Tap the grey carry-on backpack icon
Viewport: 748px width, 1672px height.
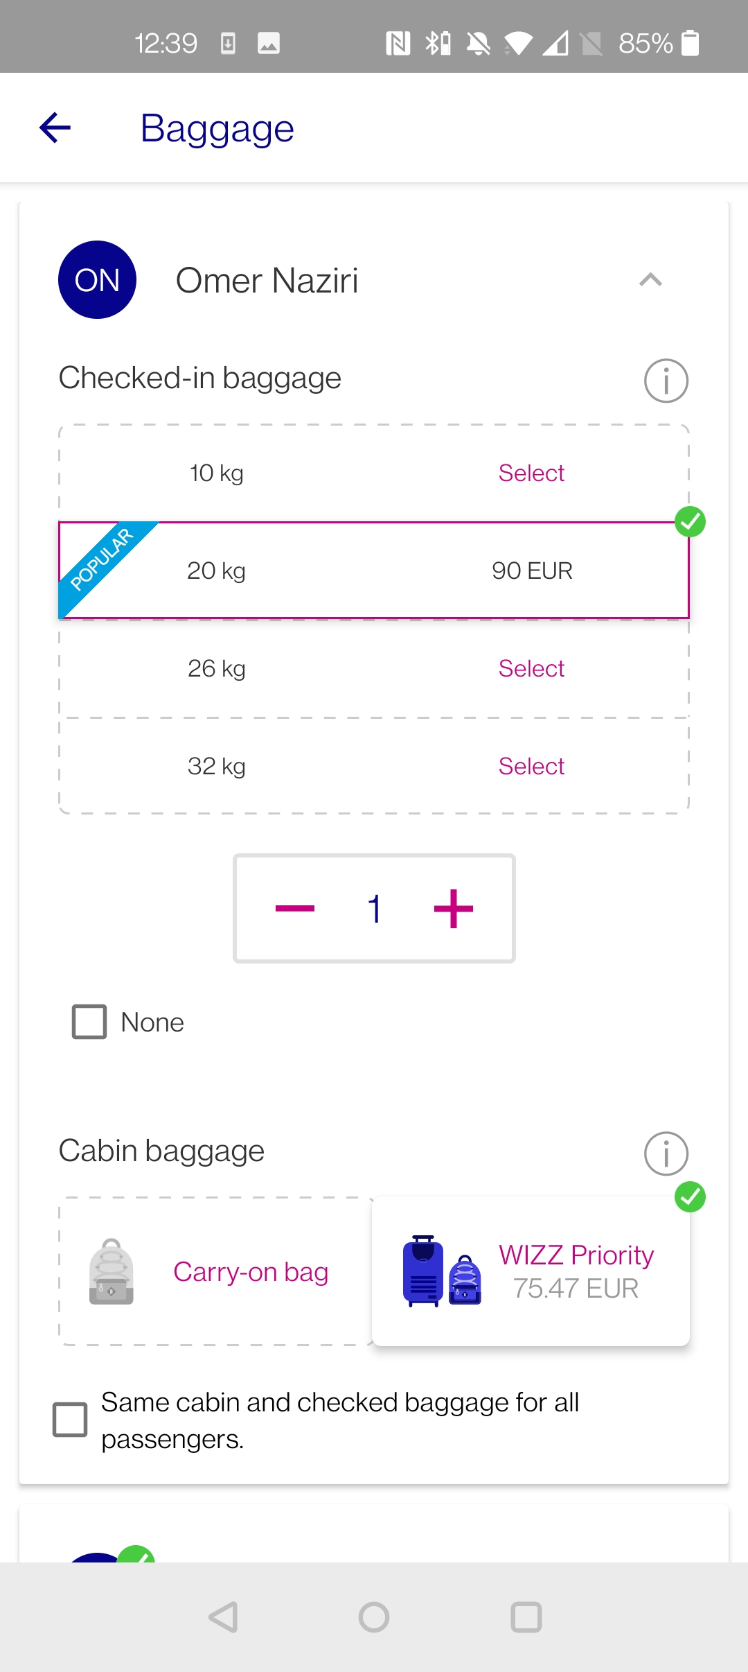(x=112, y=1271)
